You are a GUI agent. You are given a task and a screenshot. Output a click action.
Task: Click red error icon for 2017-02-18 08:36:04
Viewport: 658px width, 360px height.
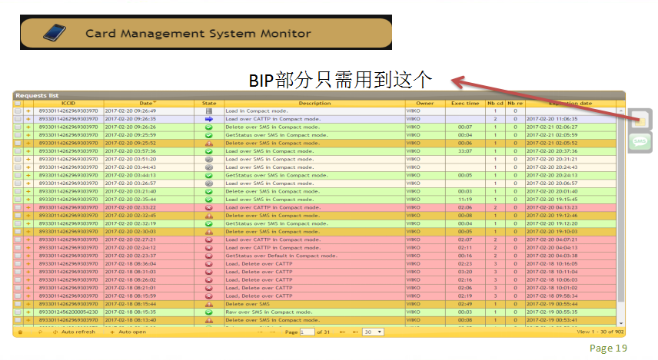pyautogui.click(x=208, y=264)
